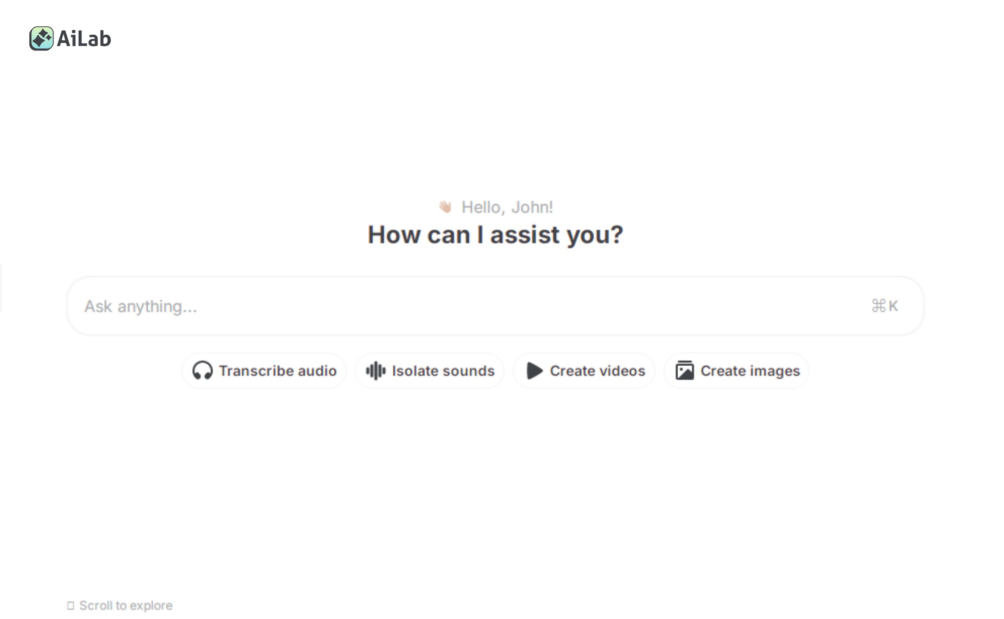Click the AiLab wordmark in the header
Viewport: 1004px width, 619px height.
(x=83, y=39)
